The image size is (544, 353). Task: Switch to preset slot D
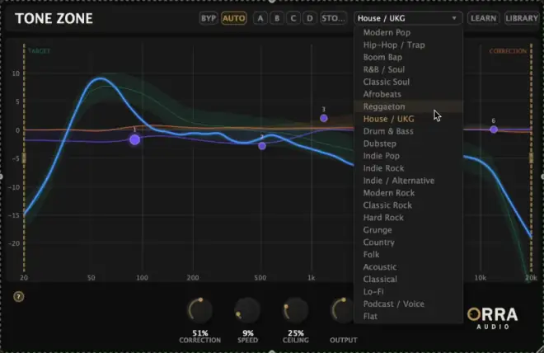click(x=310, y=18)
